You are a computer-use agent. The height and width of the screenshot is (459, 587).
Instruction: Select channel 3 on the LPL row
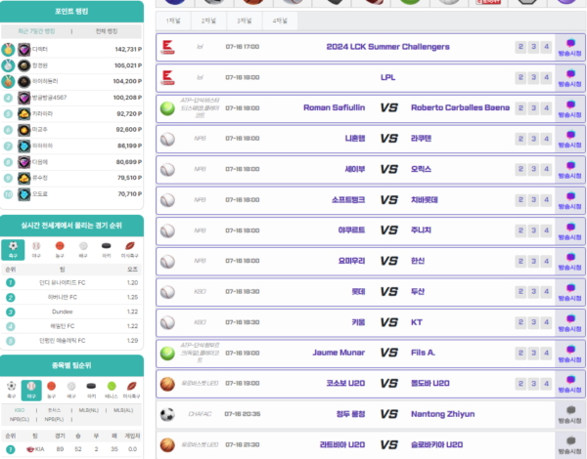click(x=533, y=77)
